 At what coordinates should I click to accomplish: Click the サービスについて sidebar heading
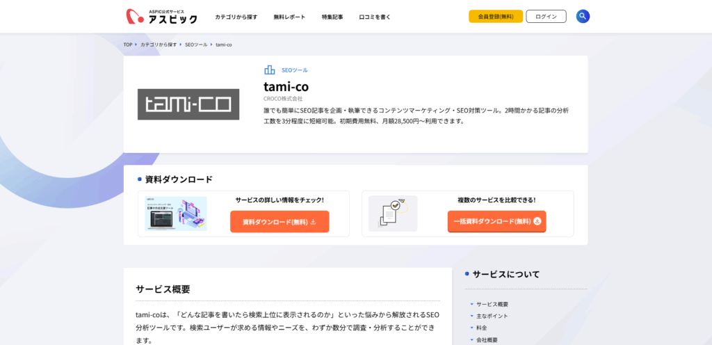[x=506, y=274]
